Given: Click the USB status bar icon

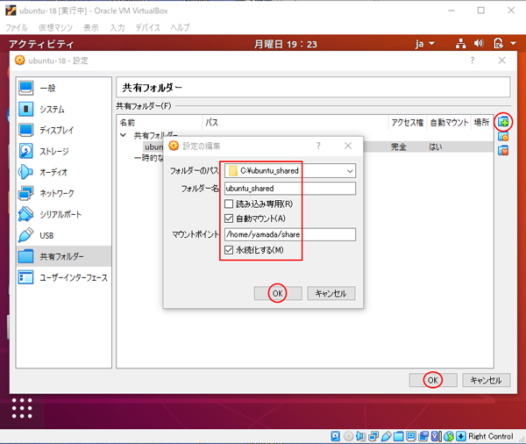Looking at the screenshot, I should pyautogui.click(x=386, y=436).
